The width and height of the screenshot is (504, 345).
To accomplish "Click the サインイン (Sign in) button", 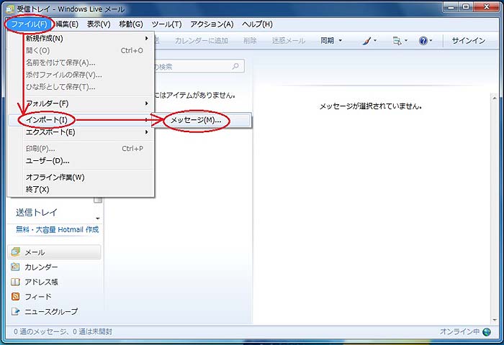I will (x=468, y=41).
